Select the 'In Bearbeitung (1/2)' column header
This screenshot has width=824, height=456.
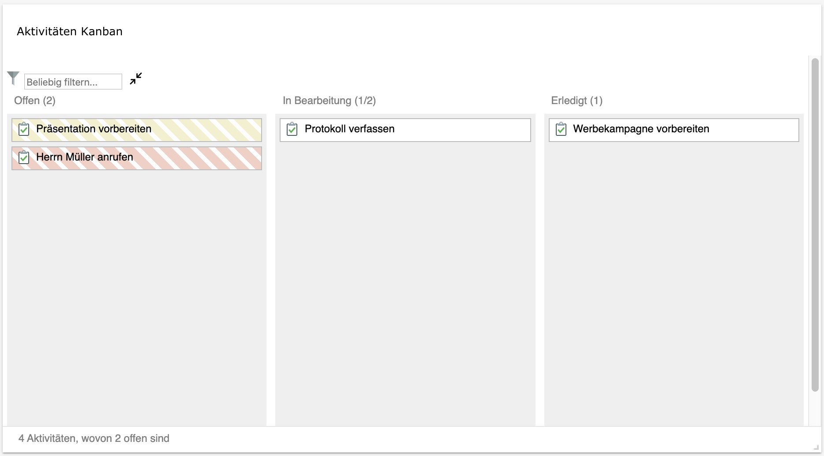[329, 101]
